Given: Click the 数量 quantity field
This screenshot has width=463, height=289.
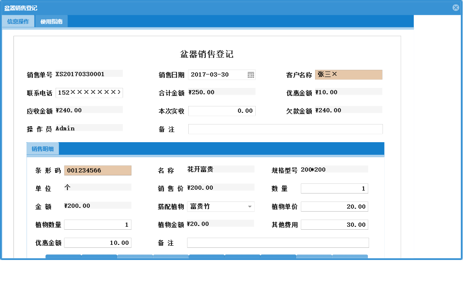Looking at the screenshot, I should click(334, 188).
